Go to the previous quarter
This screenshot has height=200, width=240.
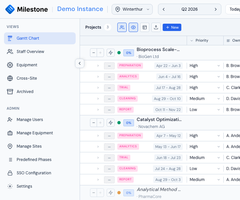[164, 9]
